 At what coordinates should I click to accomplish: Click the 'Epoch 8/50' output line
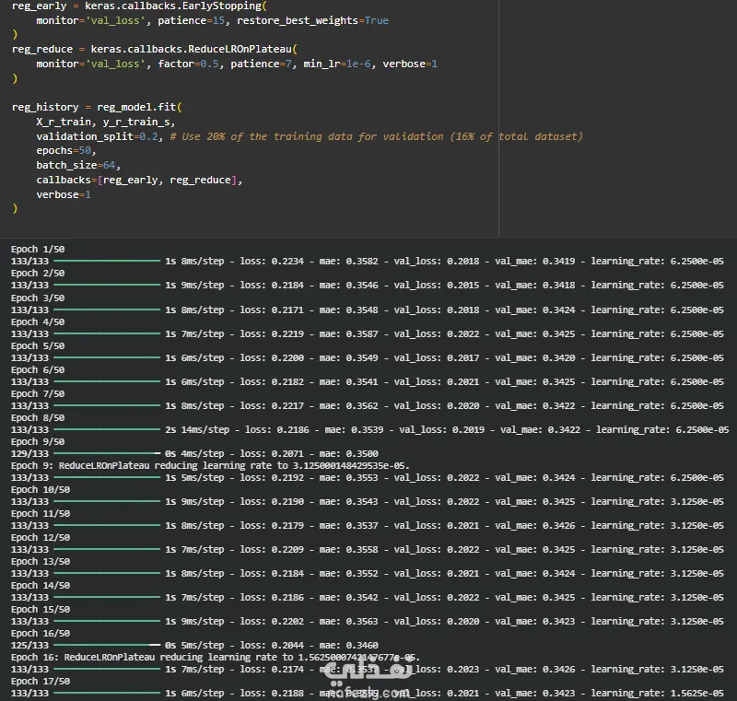pos(38,417)
